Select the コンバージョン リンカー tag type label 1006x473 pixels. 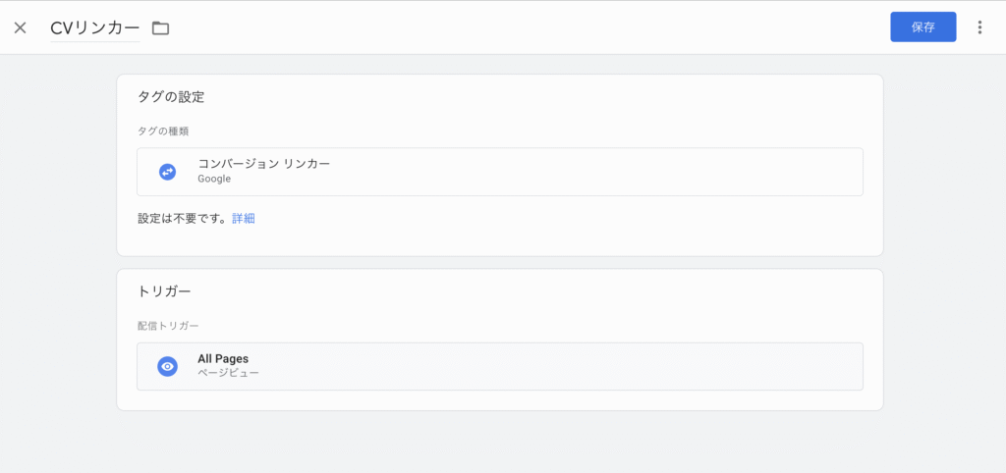(x=263, y=164)
